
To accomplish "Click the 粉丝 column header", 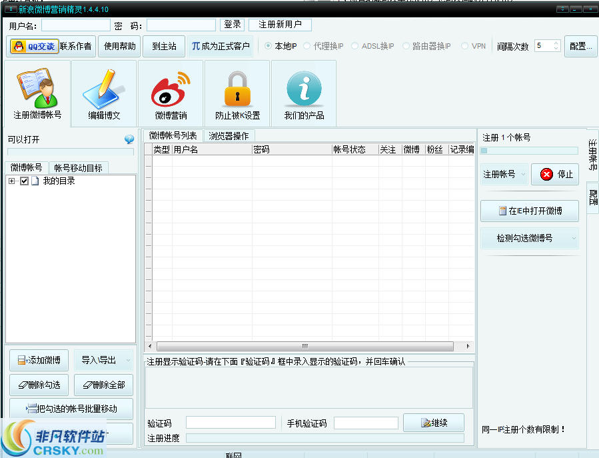I will pos(436,149).
